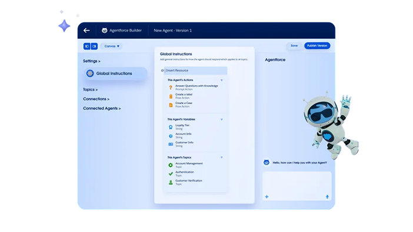Click the Agentforce chat message box
Viewport: 413px width, 232px height.
pos(297,186)
